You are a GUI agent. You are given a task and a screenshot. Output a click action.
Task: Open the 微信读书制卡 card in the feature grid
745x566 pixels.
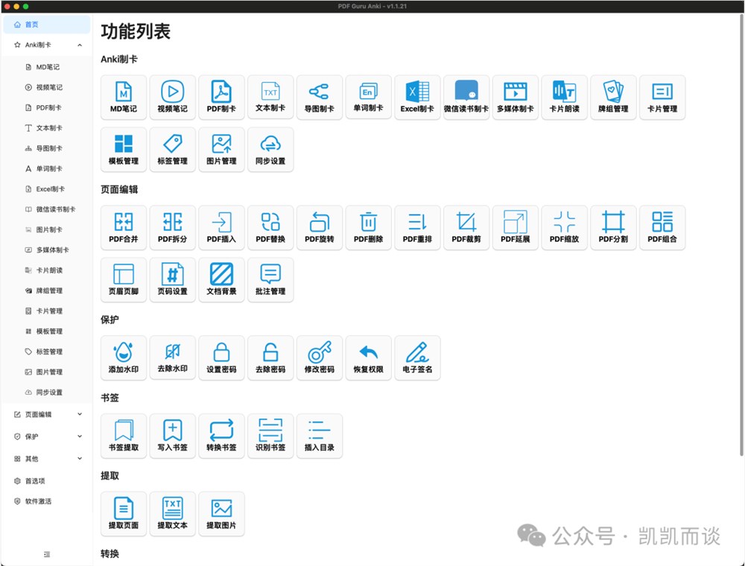pyautogui.click(x=466, y=98)
